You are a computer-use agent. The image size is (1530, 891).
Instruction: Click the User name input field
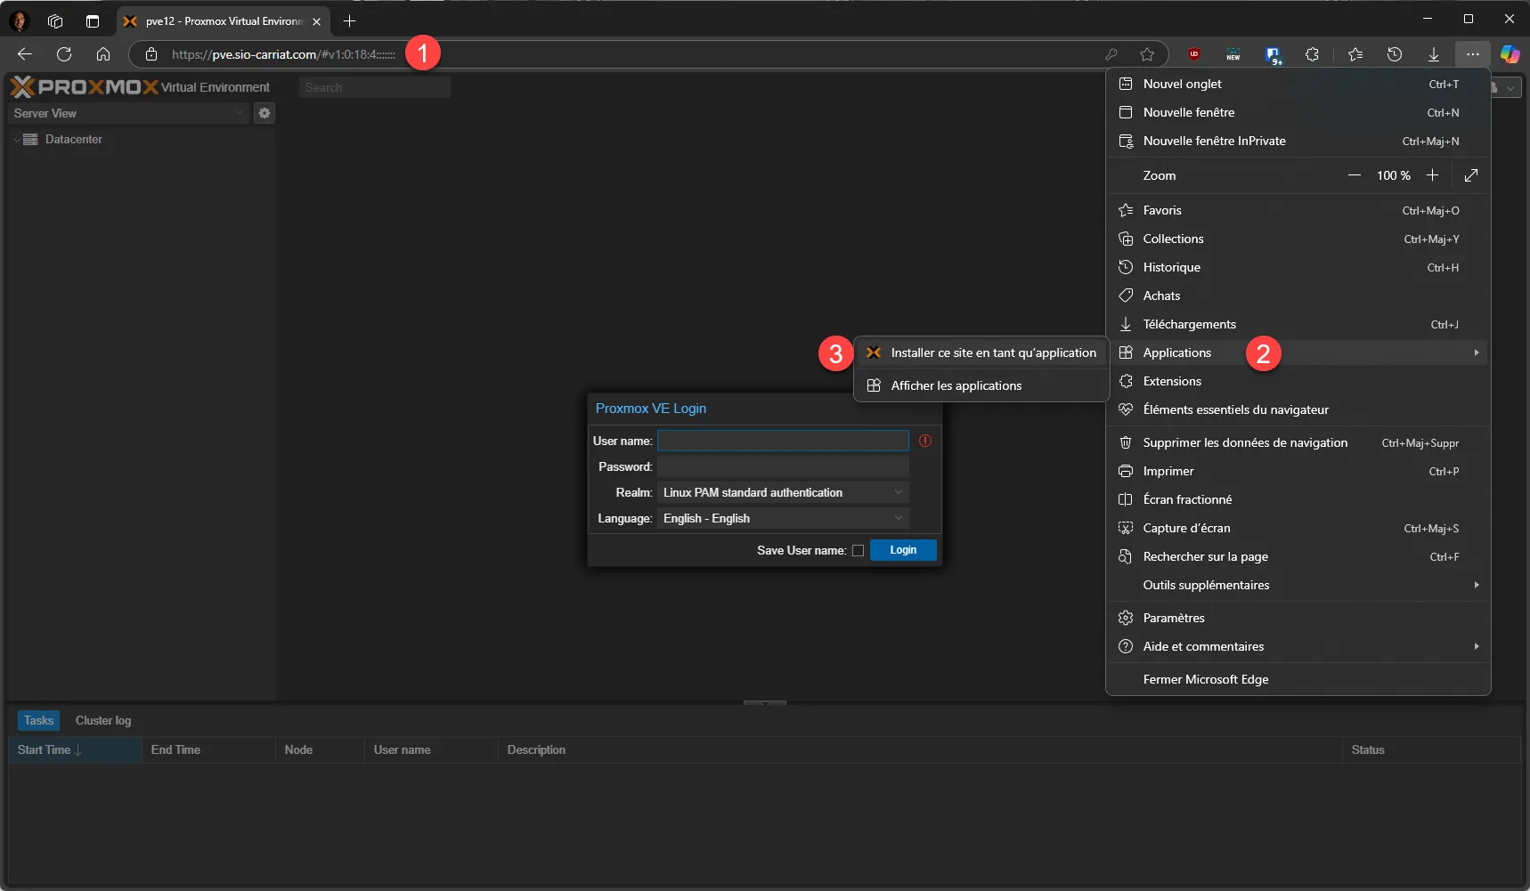[x=782, y=441]
